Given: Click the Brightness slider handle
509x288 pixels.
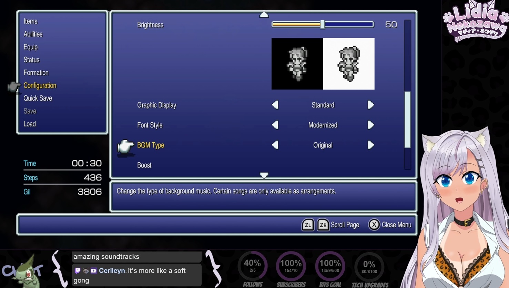Looking at the screenshot, I should point(323,24).
